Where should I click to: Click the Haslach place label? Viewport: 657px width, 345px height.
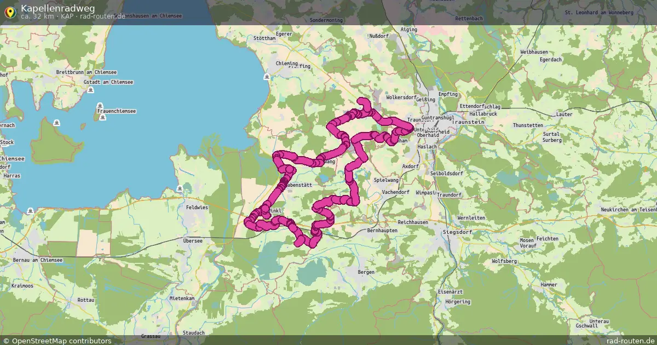coord(427,147)
